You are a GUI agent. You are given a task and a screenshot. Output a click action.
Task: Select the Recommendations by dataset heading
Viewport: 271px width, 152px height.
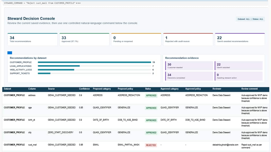(28, 58)
